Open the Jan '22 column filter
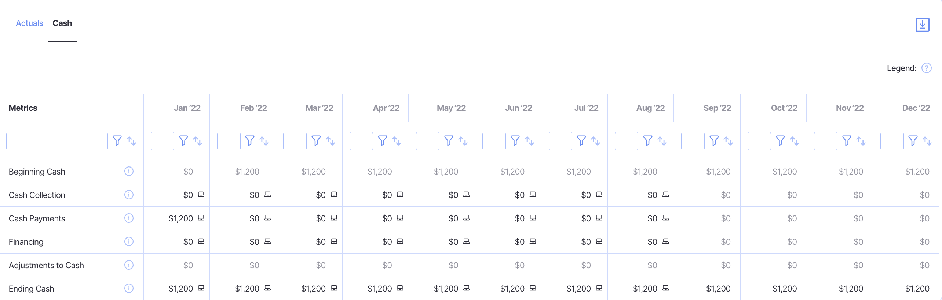 [x=183, y=141]
